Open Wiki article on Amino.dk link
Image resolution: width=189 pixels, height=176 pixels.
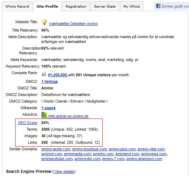68,116
